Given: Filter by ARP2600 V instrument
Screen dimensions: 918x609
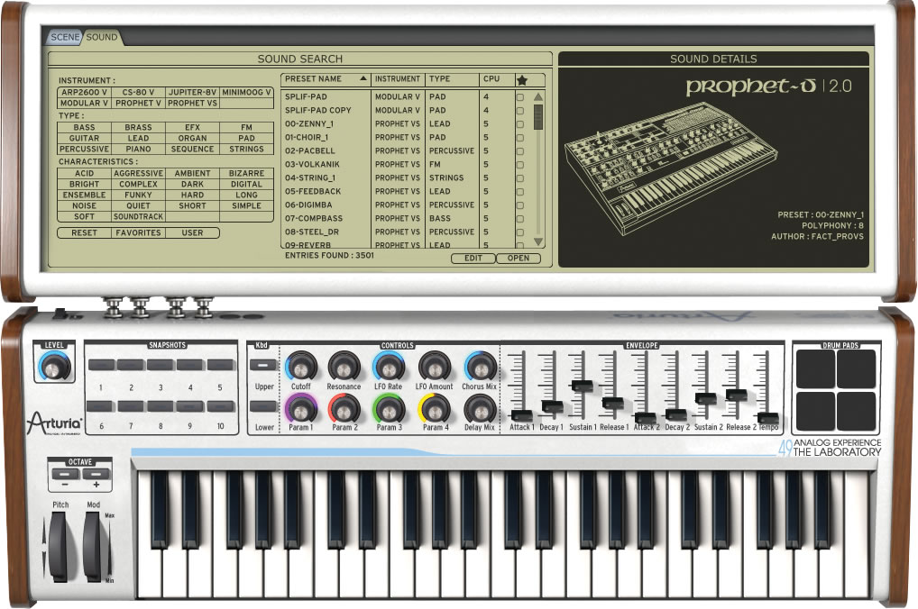Looking at the screenshot, I should pos(84,92).
